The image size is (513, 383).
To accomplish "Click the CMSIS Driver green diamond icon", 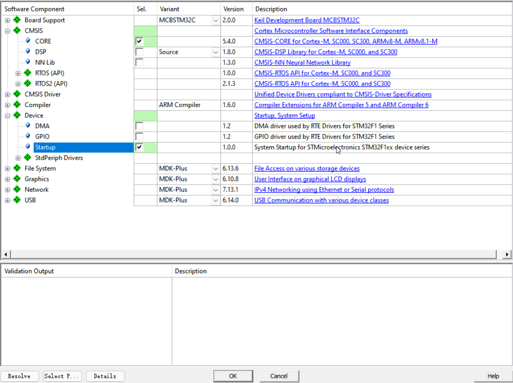I will tap(17, 94).
